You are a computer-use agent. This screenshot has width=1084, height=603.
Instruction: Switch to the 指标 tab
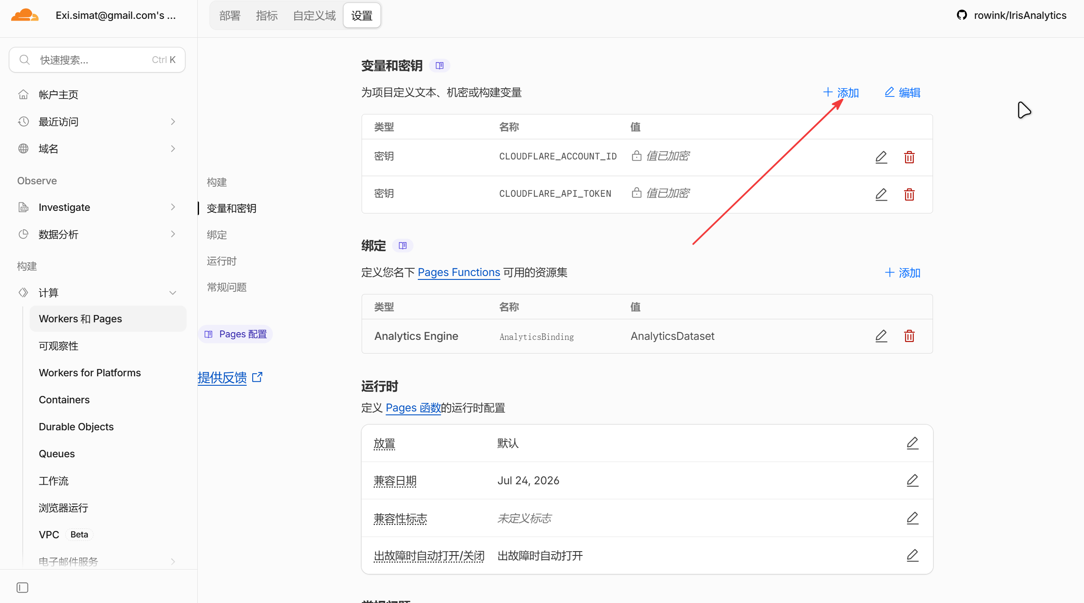(x=267, y=16)
